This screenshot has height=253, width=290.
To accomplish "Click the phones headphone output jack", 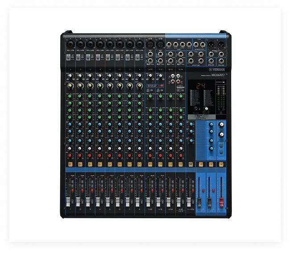I will tap(221, 61).
